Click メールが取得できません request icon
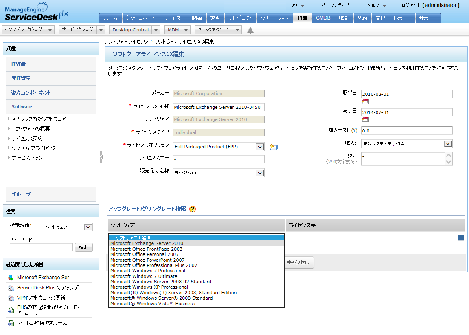The image size is (469, 335). (x=11, y=323)
